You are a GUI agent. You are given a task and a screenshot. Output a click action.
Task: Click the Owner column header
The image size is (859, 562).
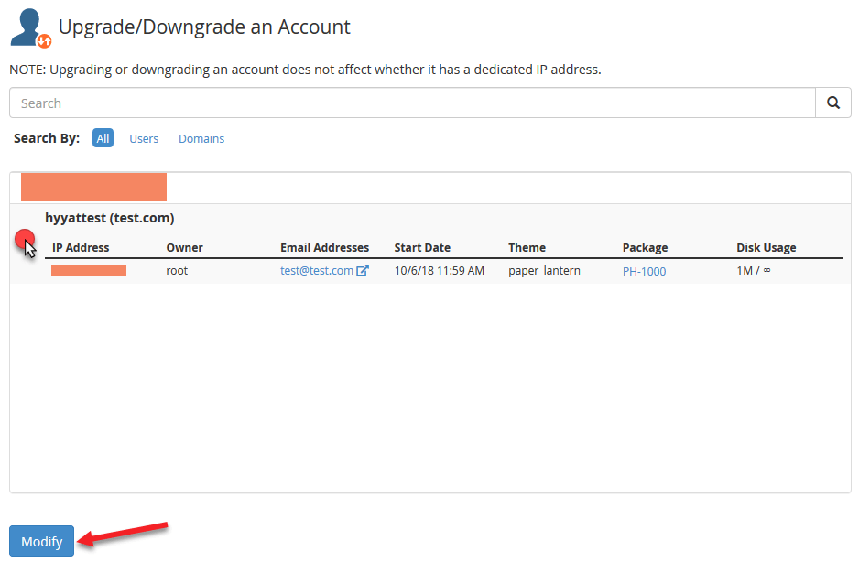[x=185, y=247]
